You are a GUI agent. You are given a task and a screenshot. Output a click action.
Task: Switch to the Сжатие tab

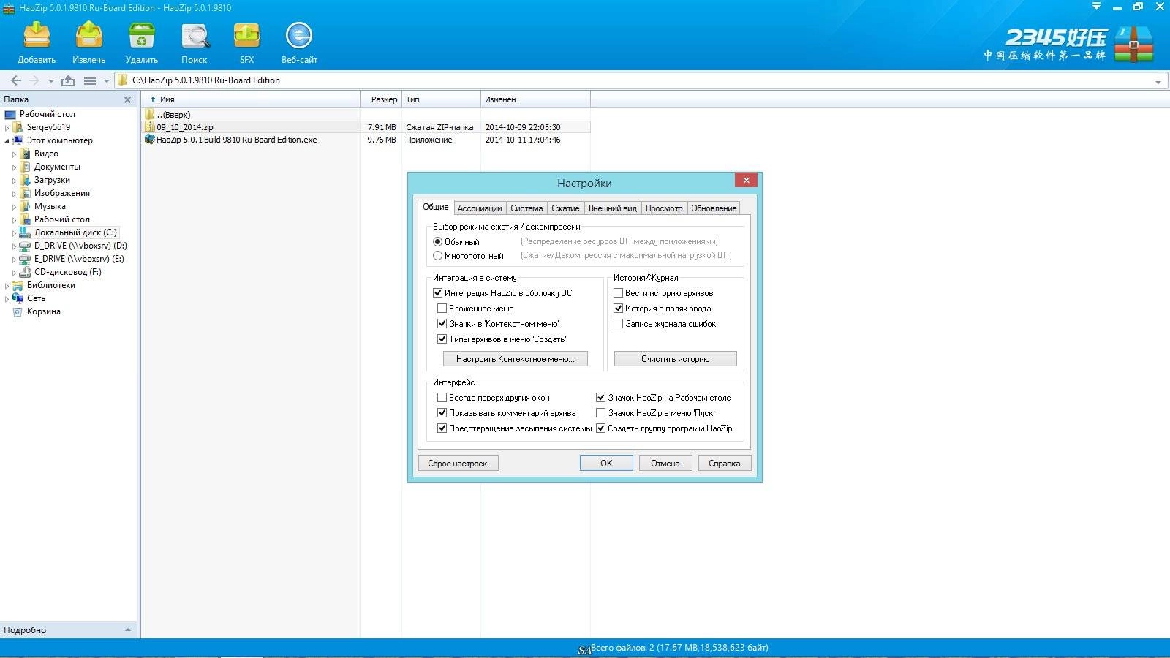(565, 208)
